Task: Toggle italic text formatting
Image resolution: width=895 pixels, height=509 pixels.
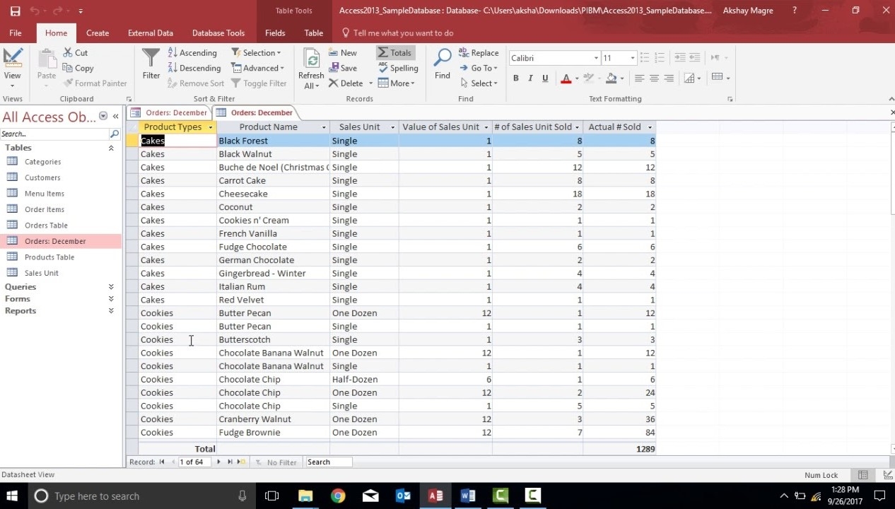Action: coord(530,78)
